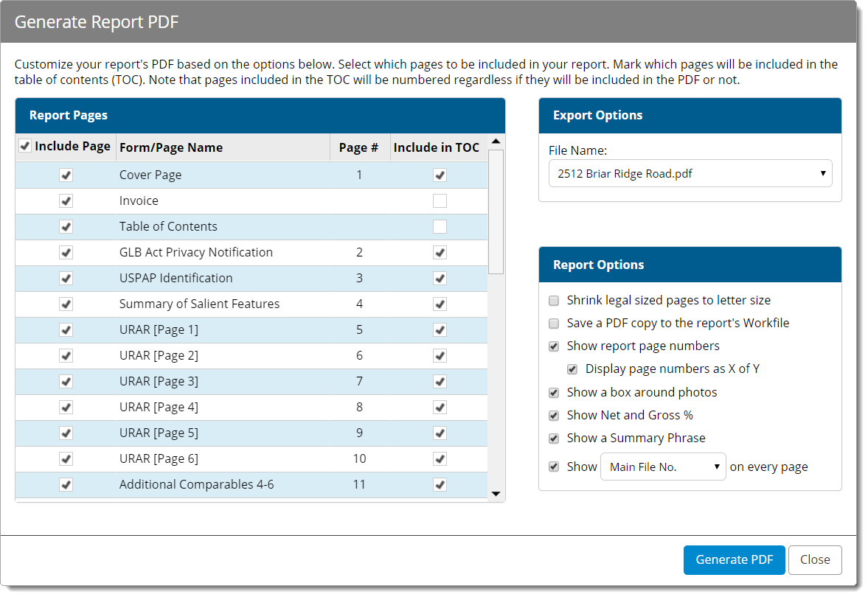The width and height of the screenshot is (868, 597).
Task: Check Include in TOC for Table of Contents
Action: [x=440, y=227]
